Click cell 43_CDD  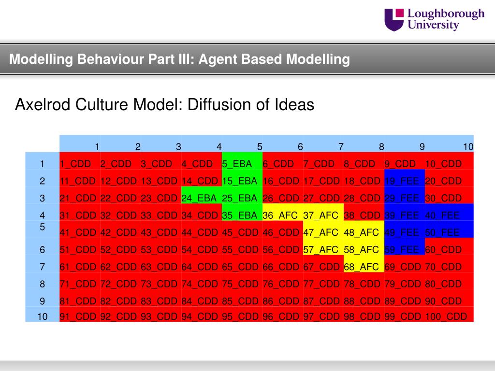coord(161,229)
